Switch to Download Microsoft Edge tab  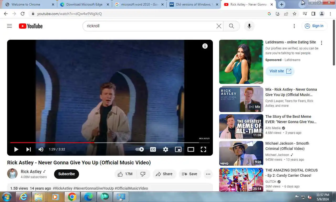coord(84,4)
